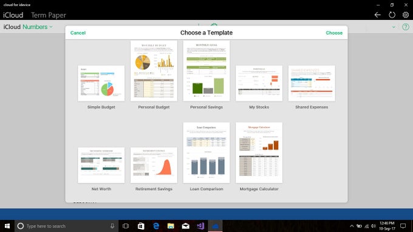Open Visual Studio from the taskbar
The image size is (413, 232).
(200, 226)
